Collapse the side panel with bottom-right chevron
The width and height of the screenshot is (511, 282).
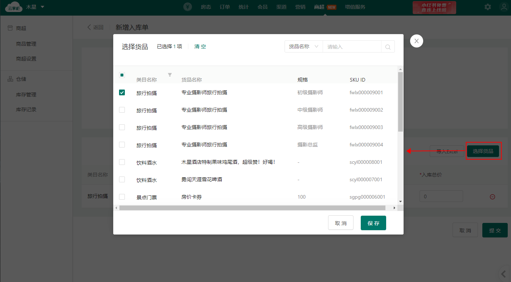pos(503,274)
